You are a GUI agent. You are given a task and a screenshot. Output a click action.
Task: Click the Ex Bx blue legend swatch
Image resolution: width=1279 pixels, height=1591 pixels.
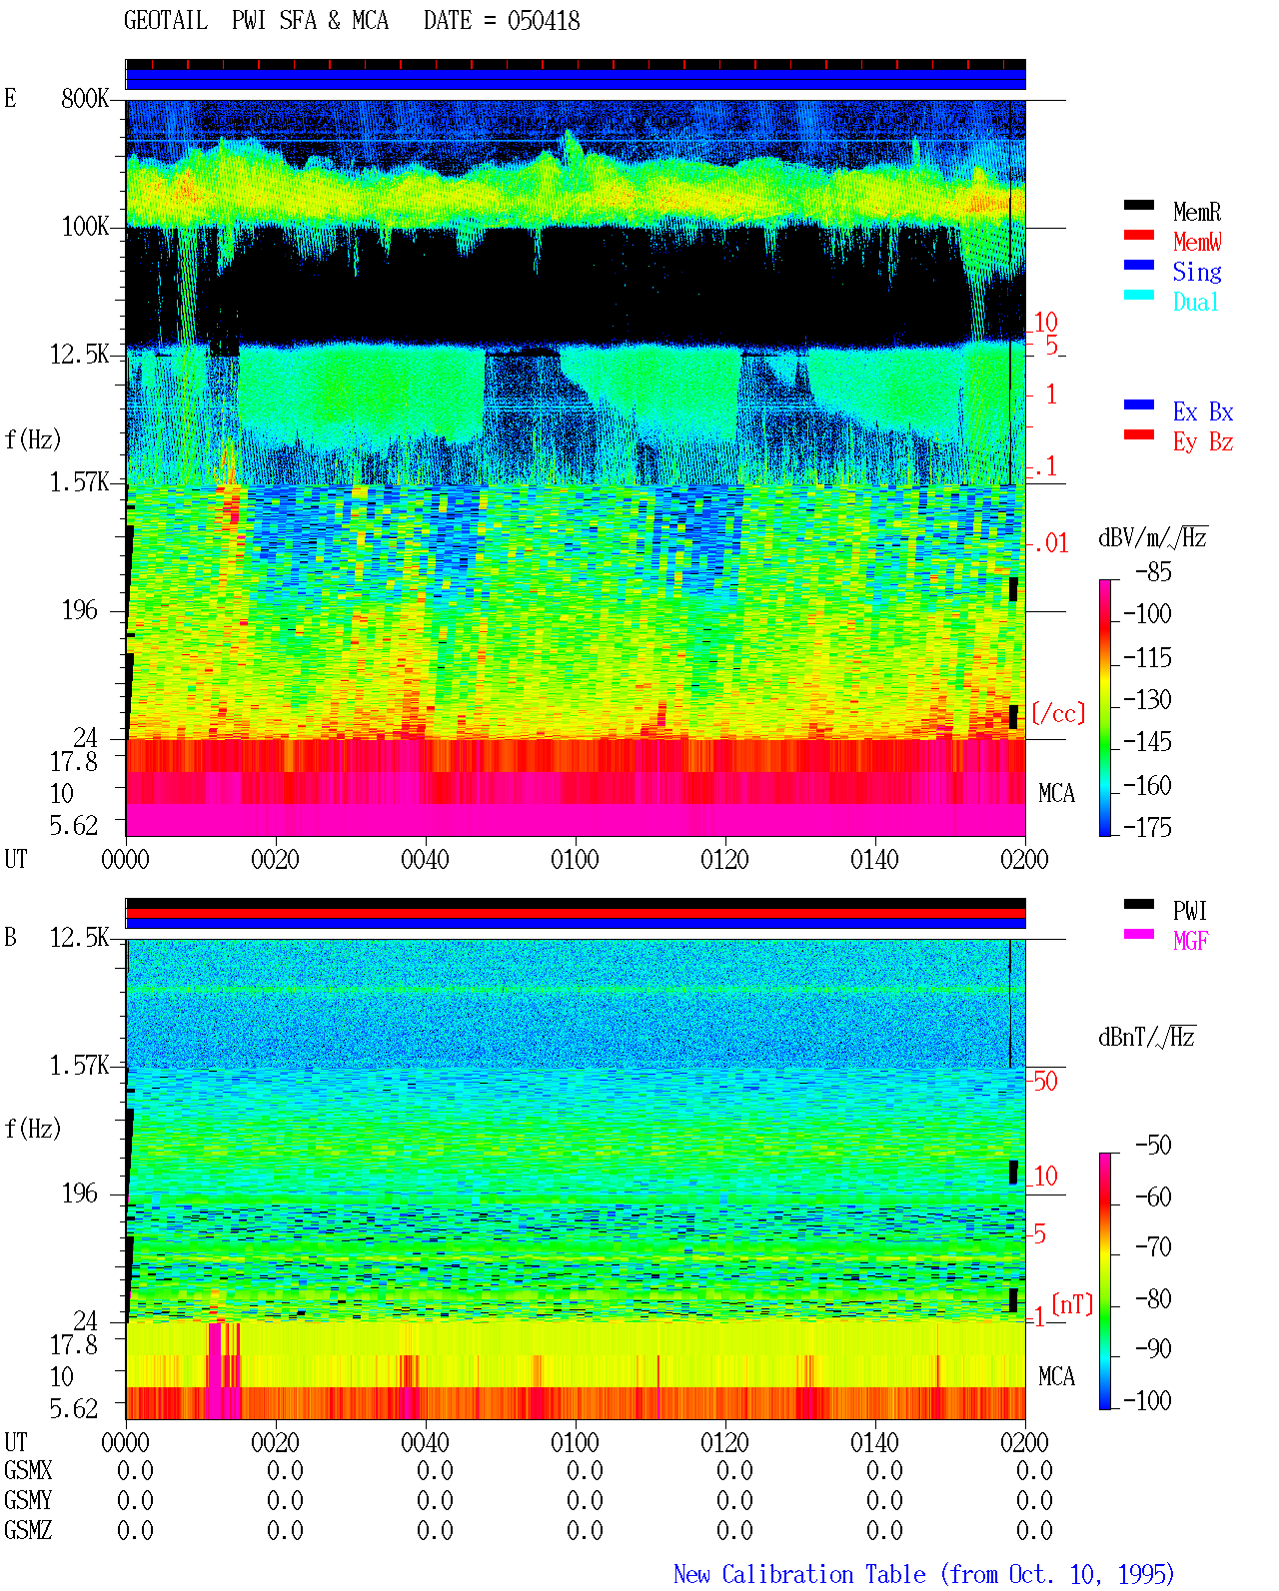point(1139,404)
